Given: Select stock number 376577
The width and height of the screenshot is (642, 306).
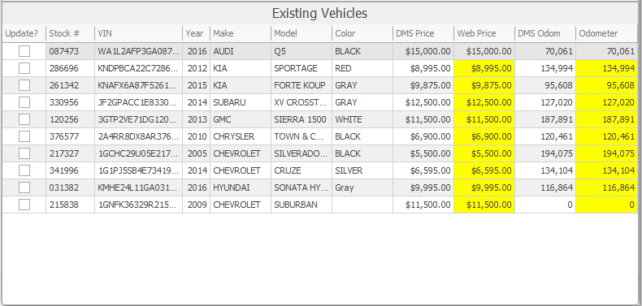Looking at the screenshot, I should click(x=70, y=136).
